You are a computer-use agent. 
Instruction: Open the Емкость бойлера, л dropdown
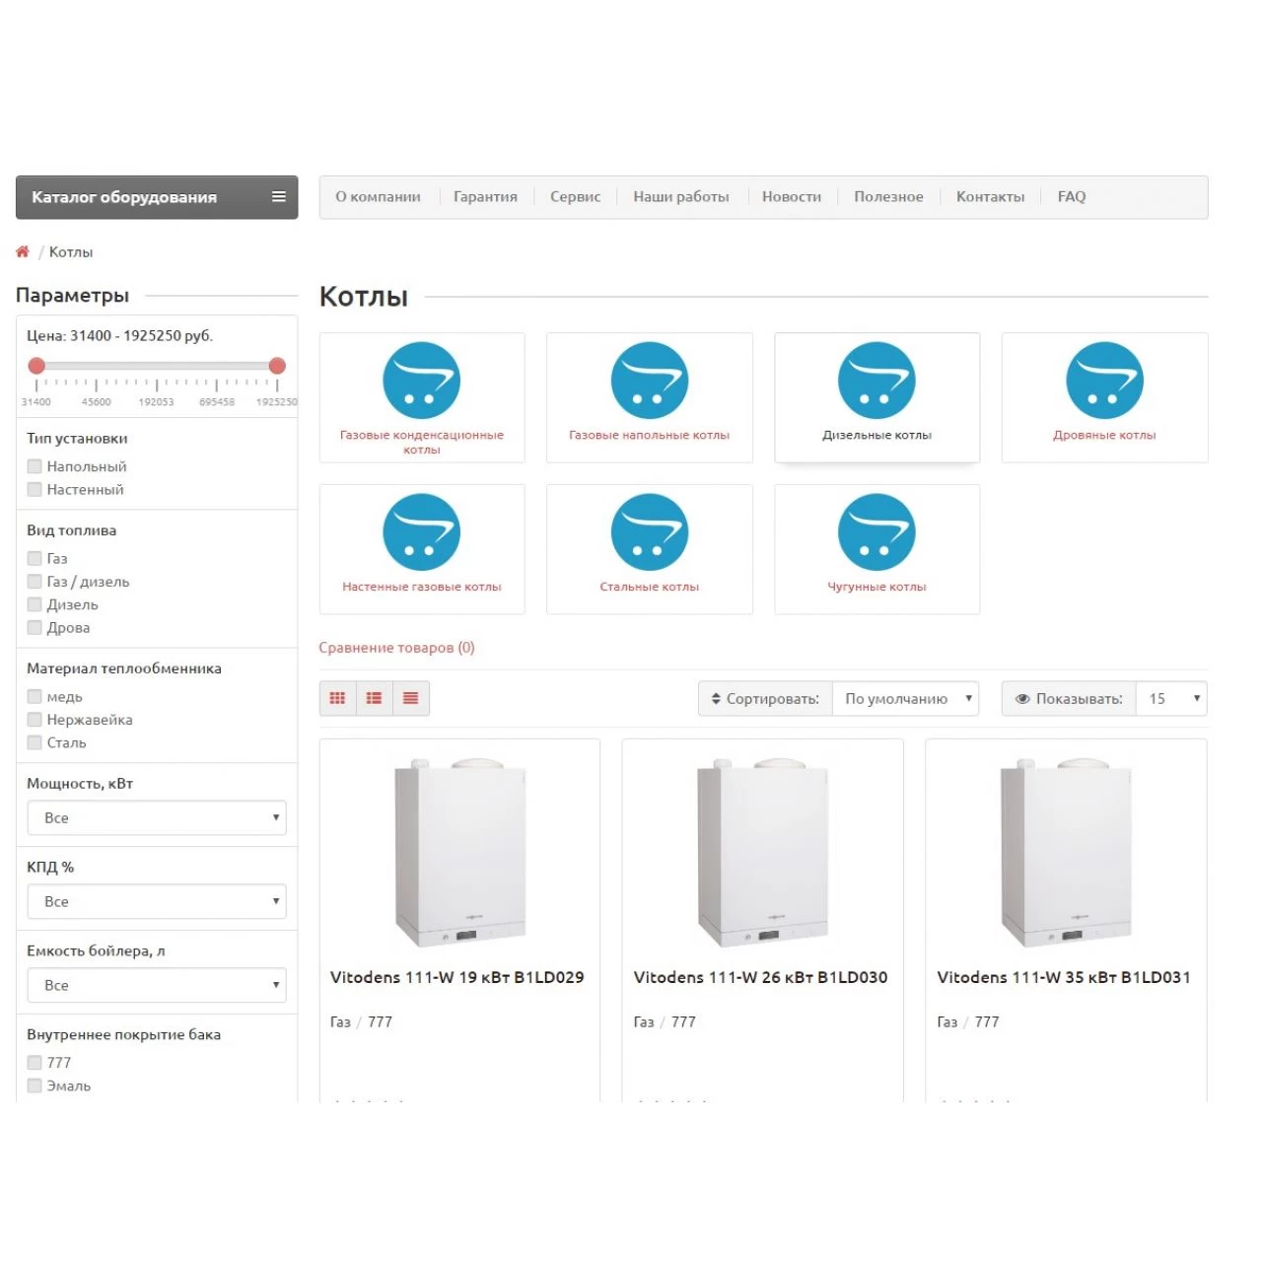coord(157,985)
